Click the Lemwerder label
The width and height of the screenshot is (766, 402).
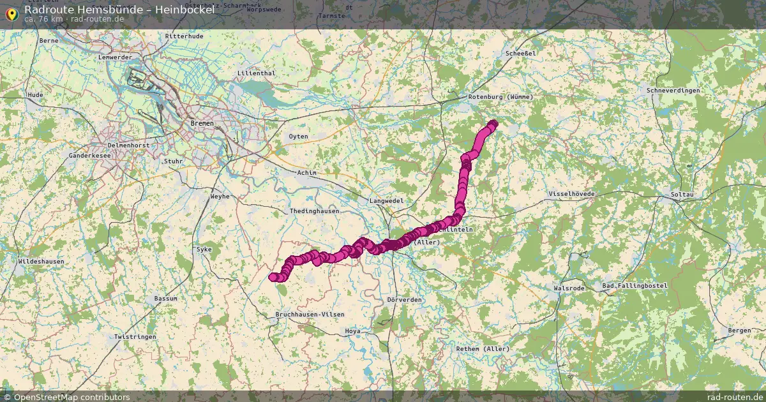click(115, 57)
